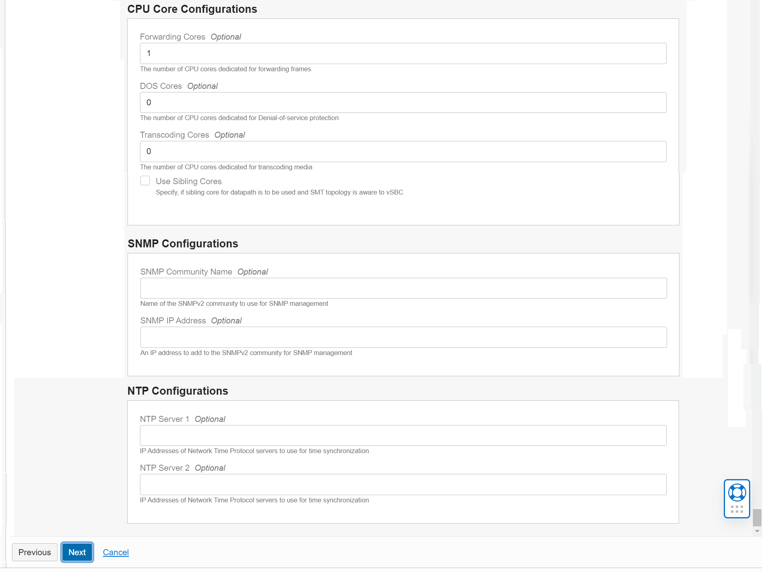Image resolution: width=771 pixels, height=578 pixels.
Task: Click the SNMP IP Address field
Action: pos(403,337)
